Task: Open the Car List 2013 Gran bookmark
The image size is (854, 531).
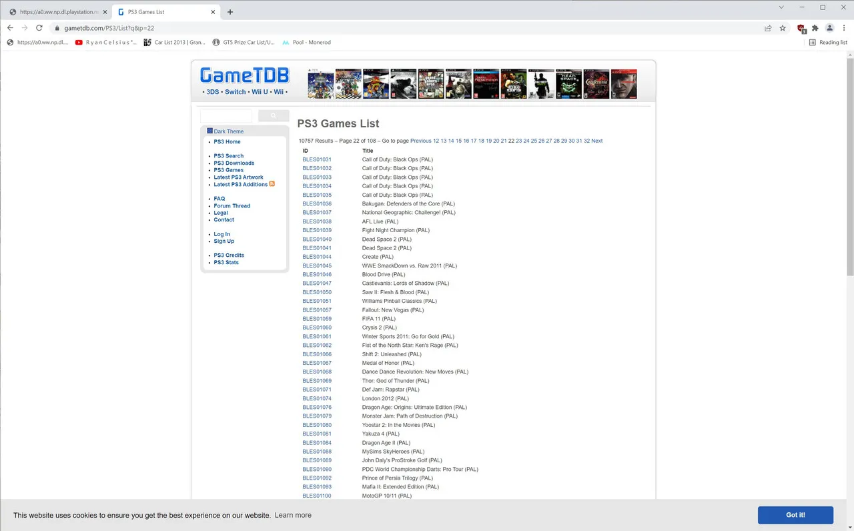Action: tap(175, 42)
